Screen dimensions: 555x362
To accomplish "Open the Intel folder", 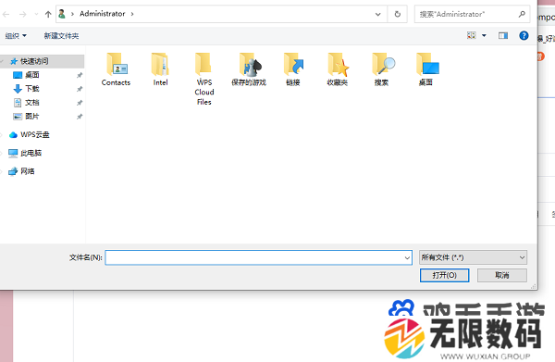I will point(160,69).
